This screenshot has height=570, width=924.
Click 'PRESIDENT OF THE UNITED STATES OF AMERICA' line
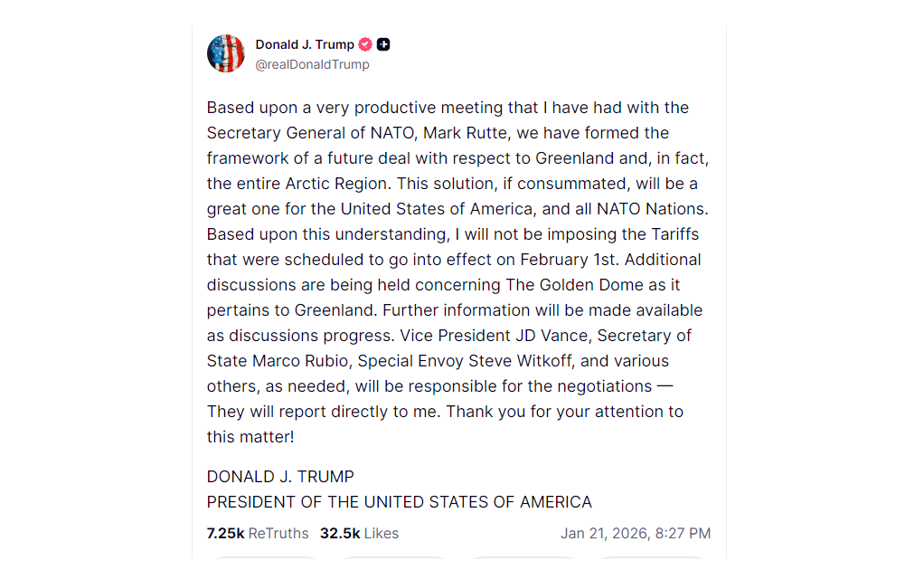click(399, 502)
